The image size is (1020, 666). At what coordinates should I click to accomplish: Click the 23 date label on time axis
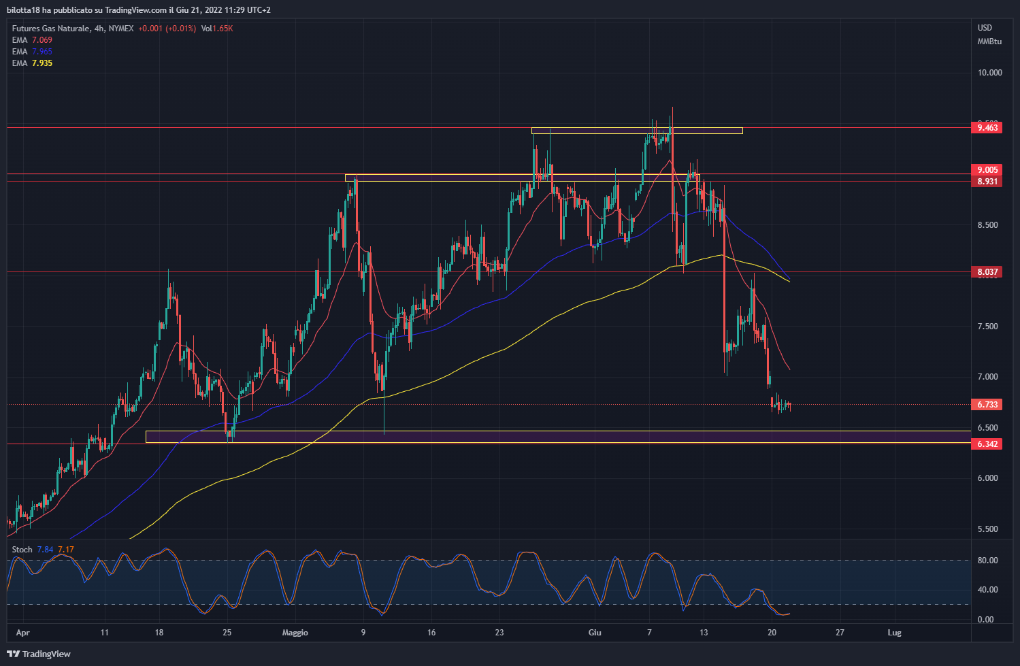coord(499,633)
